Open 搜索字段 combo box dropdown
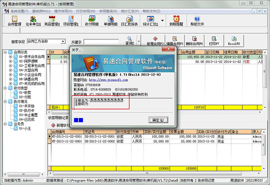 63,41
